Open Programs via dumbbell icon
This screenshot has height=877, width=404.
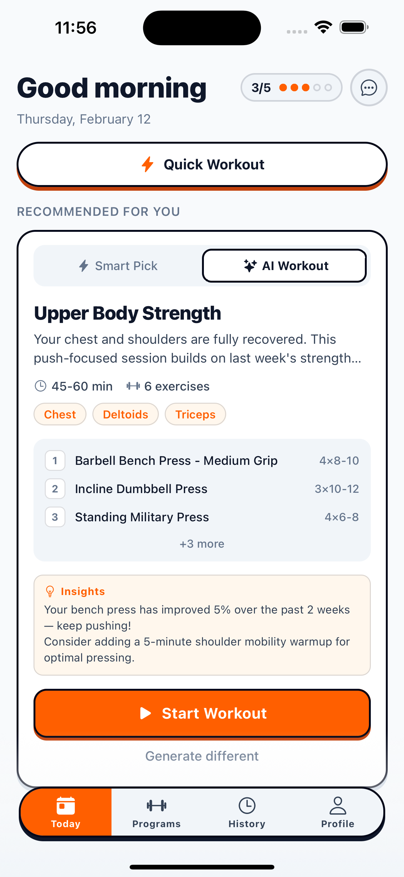[x=156, y=805]
